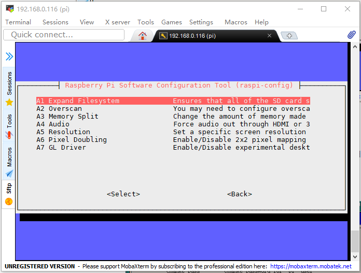This screenshot has height=273, width=361.
Task: Click 'Set a specific screen resolution' description
Action: pyautogui.click(x=240, y=132)
